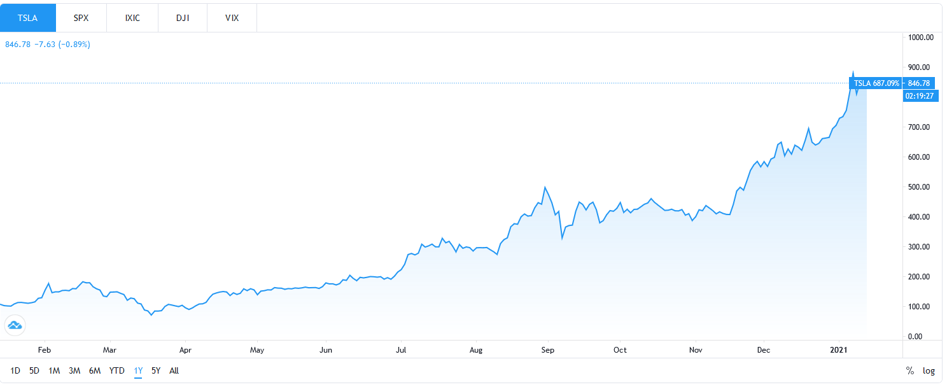The width and height of the screenshot is (947, 387).
Task: Toggle log scale mode
Action: click(929, 370)
